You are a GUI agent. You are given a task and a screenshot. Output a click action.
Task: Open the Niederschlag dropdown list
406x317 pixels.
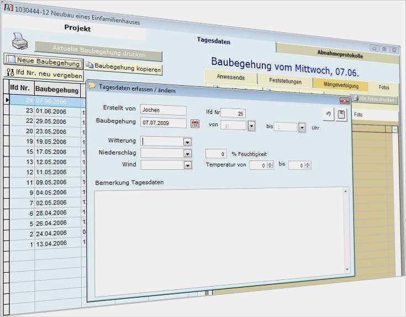tap(188, 153)
